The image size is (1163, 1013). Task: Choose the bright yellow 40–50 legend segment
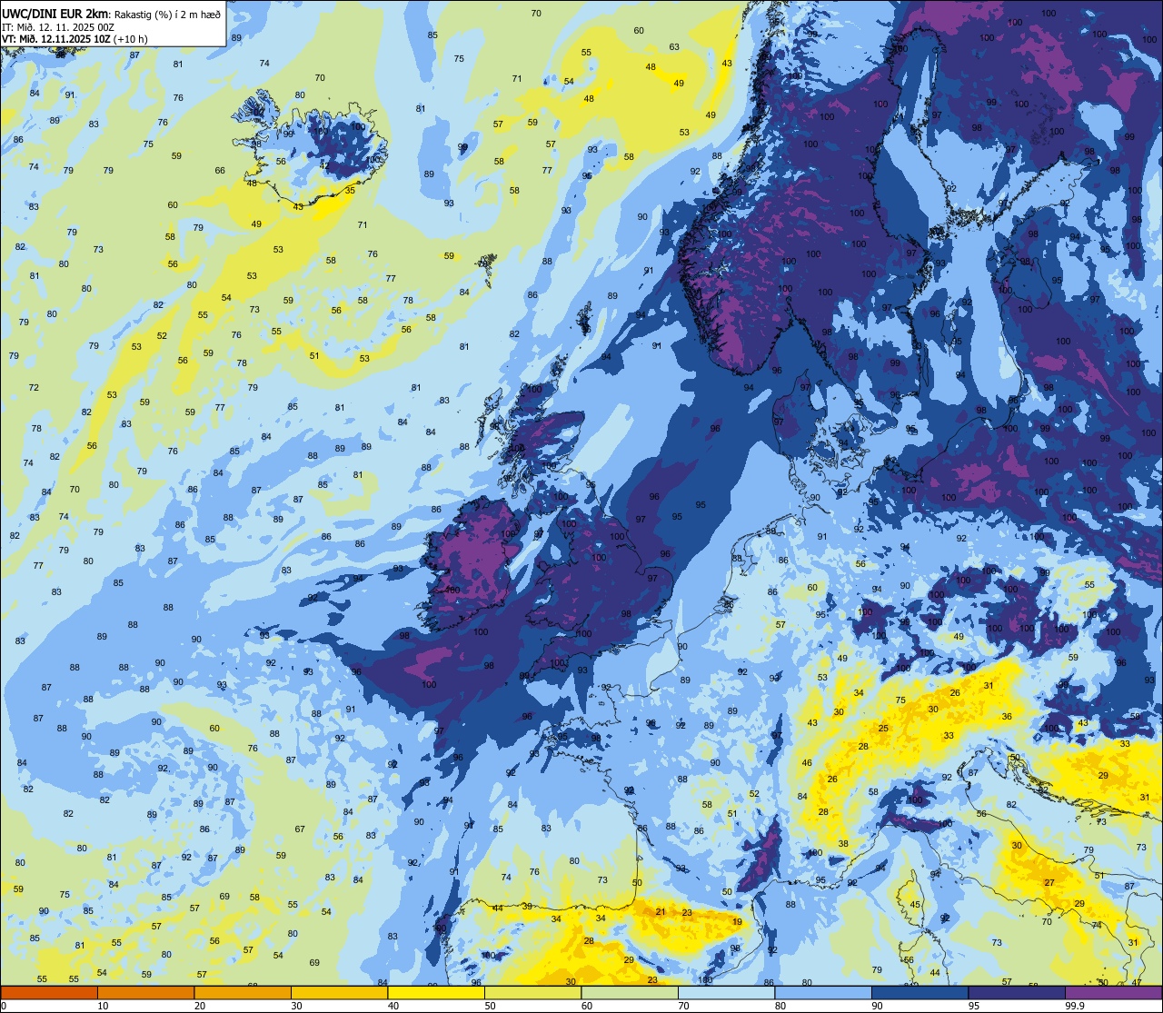[x=436, y=992]
